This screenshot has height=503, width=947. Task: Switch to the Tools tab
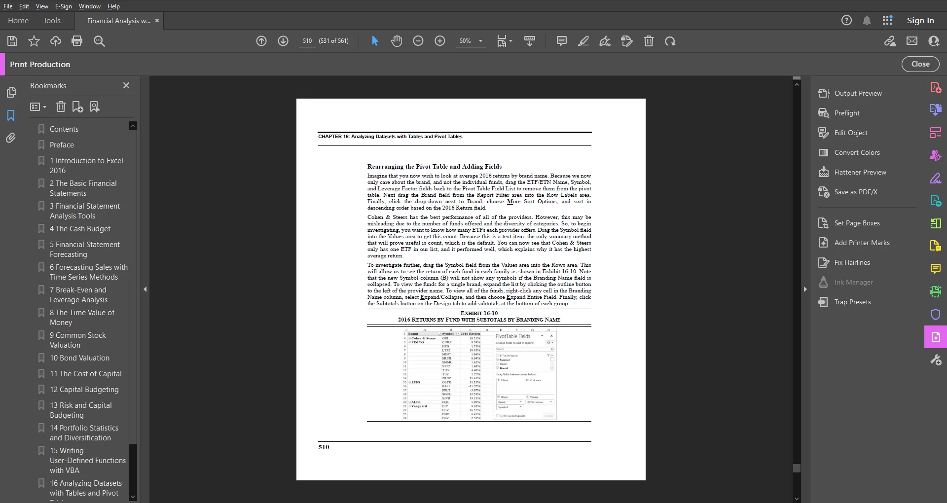coord(52,20)
